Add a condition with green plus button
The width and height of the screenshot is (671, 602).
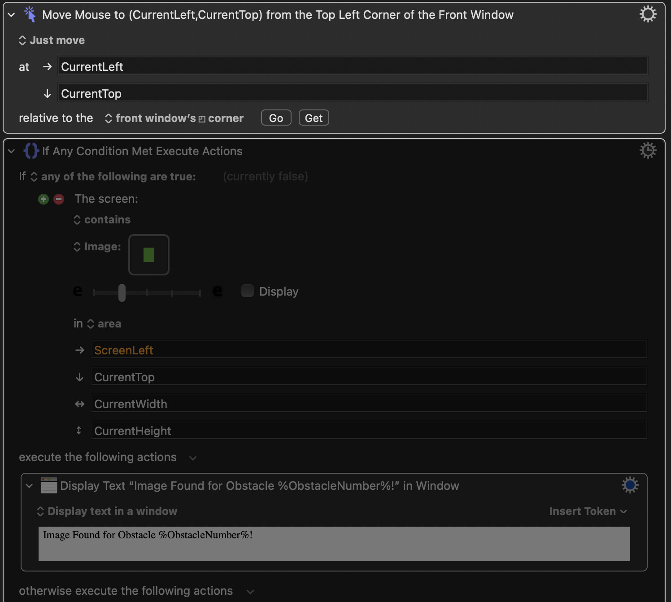tap(44, 199)
